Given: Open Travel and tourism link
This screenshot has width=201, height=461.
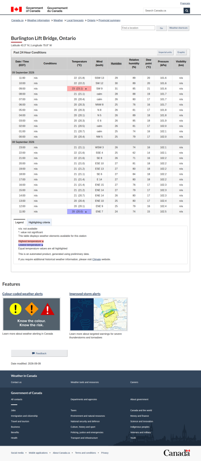Looking at the screenshot, I should click(20, 421).
